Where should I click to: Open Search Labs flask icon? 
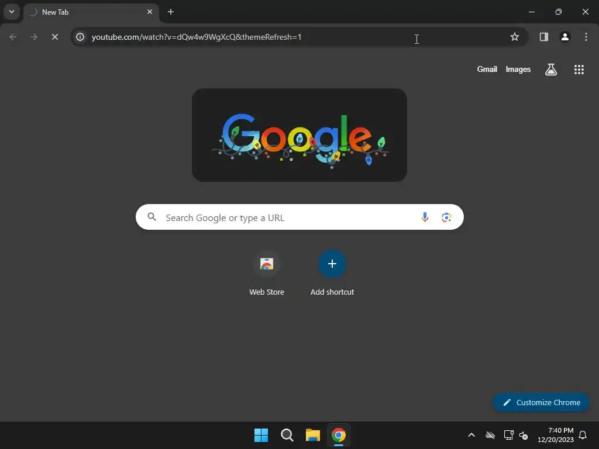click(x=551, y=69)
